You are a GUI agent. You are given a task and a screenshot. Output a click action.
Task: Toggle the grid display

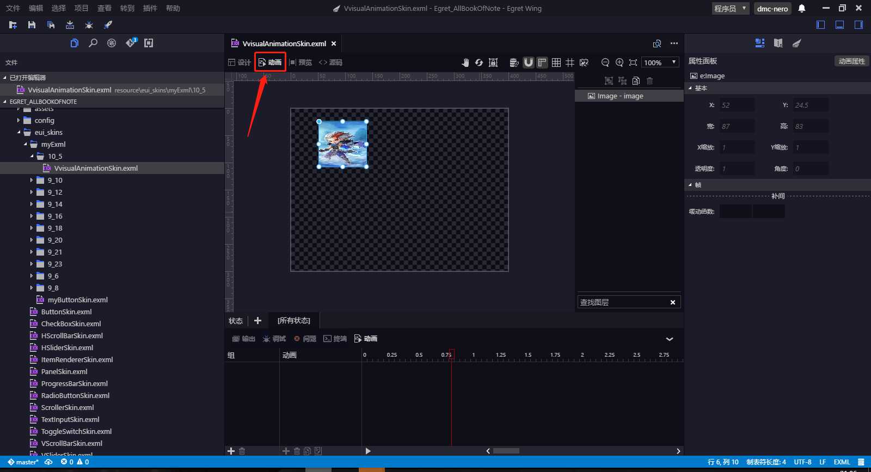tap(556, 63)
